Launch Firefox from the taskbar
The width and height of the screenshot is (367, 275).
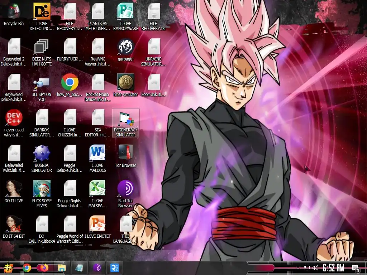(44, 268)
